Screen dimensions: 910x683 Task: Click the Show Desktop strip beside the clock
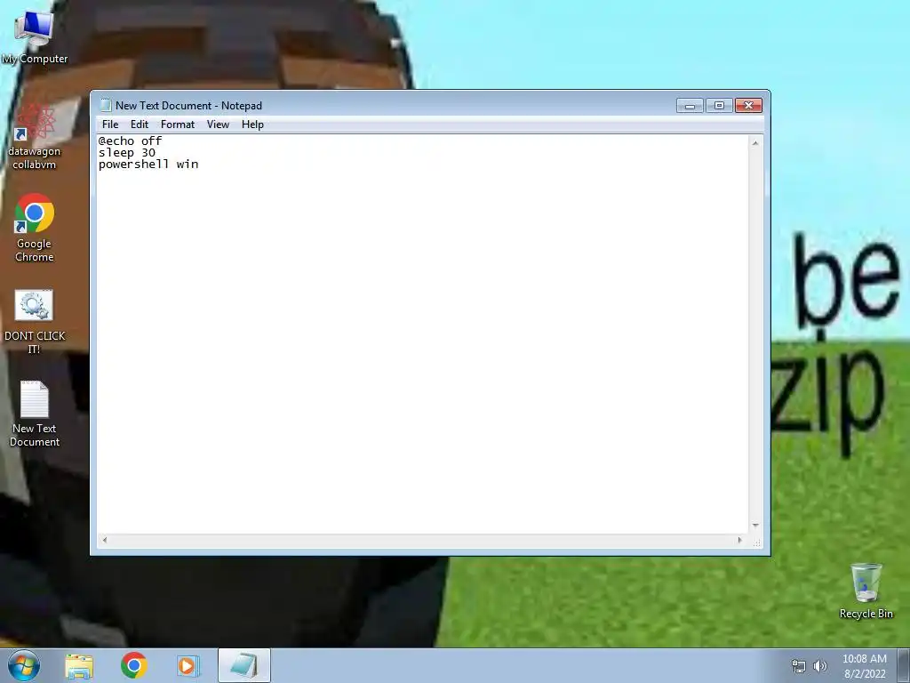coord(904,665)
